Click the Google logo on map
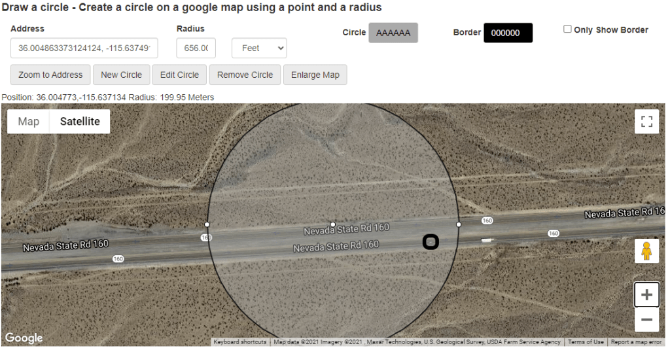 click(24, 338)
